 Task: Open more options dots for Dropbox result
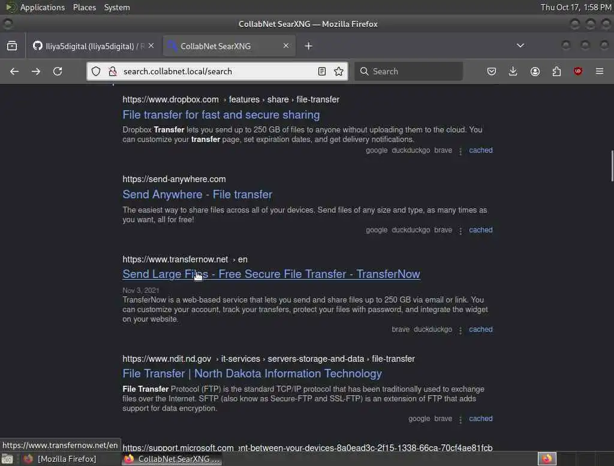[x=460, y=151]
